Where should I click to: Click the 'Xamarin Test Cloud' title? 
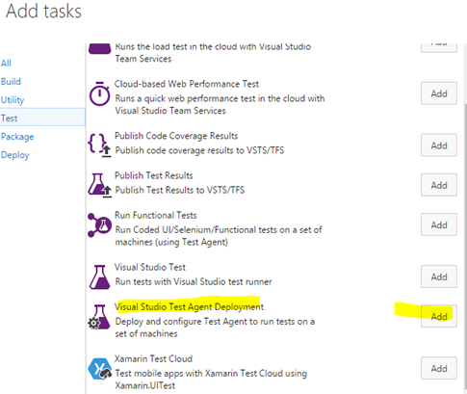pyautogui.click(x=153, y=358)
